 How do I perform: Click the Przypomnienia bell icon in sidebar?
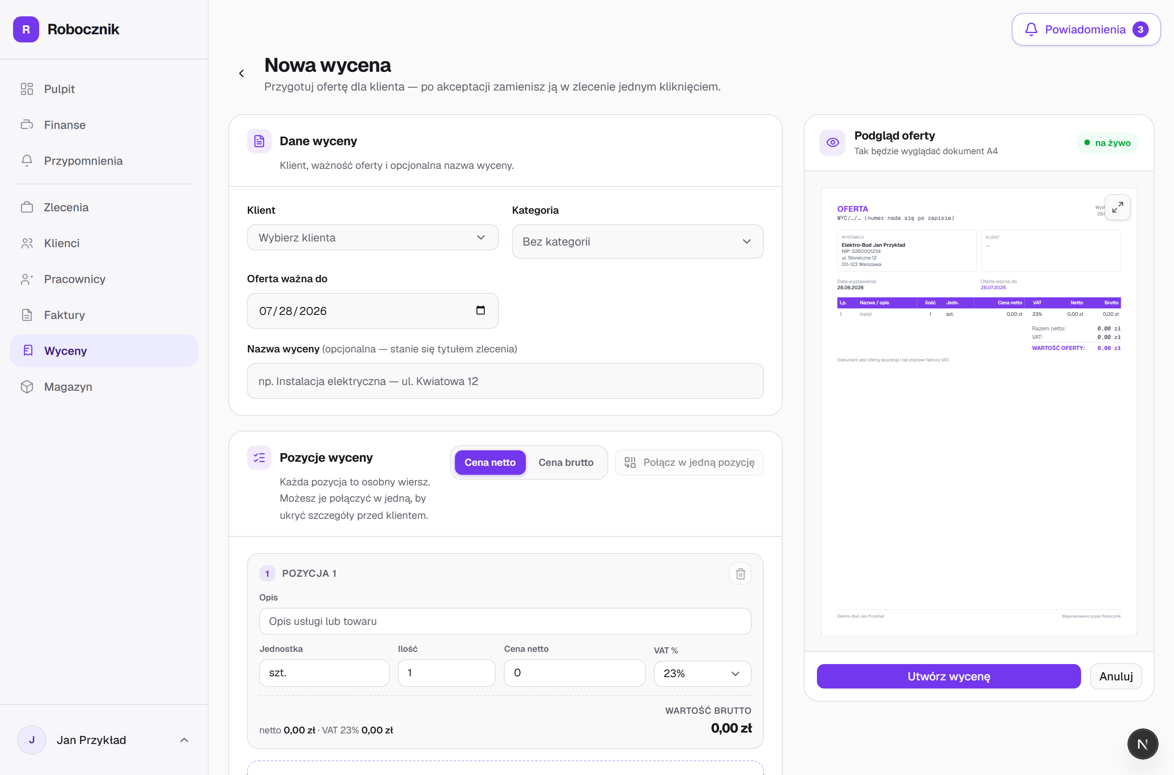tap(26, 161)
